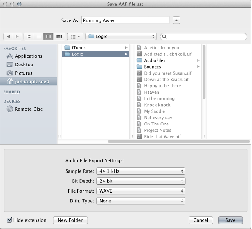Switch to icon view
The width and height of the screenshot is (252, 229).
click(x=29, y=36)
